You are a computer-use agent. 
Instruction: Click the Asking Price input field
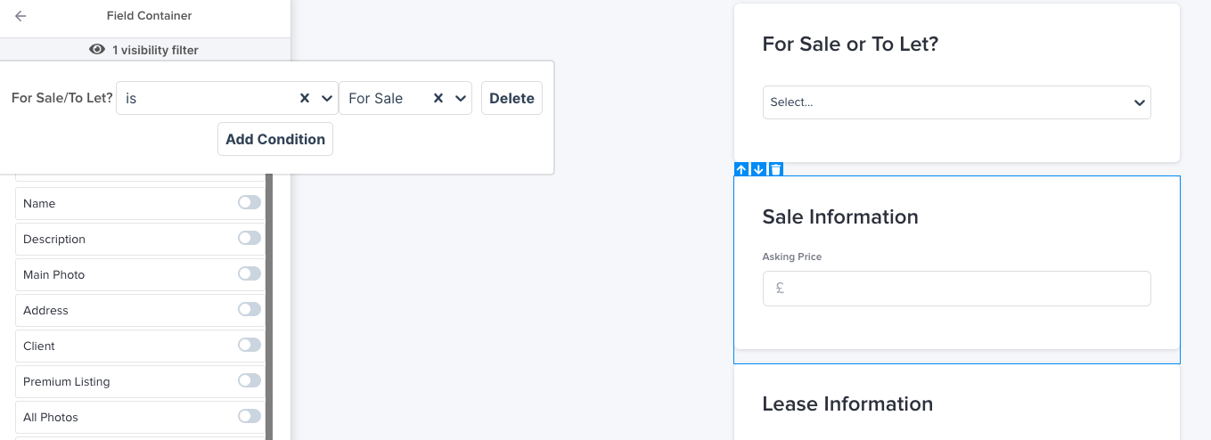(957, 289)
